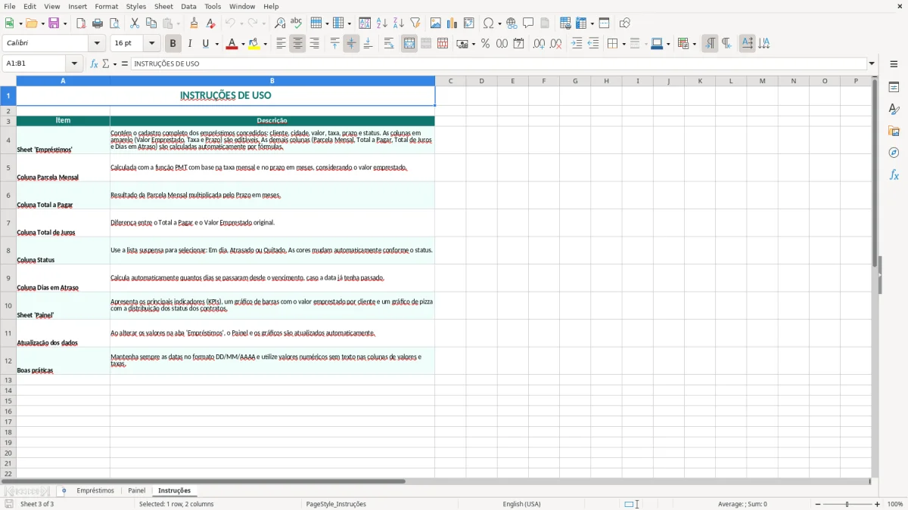Toggle Center Vertically alignment
The height and width of the screenshot is (510, 908).
click(x=351, y=44)
